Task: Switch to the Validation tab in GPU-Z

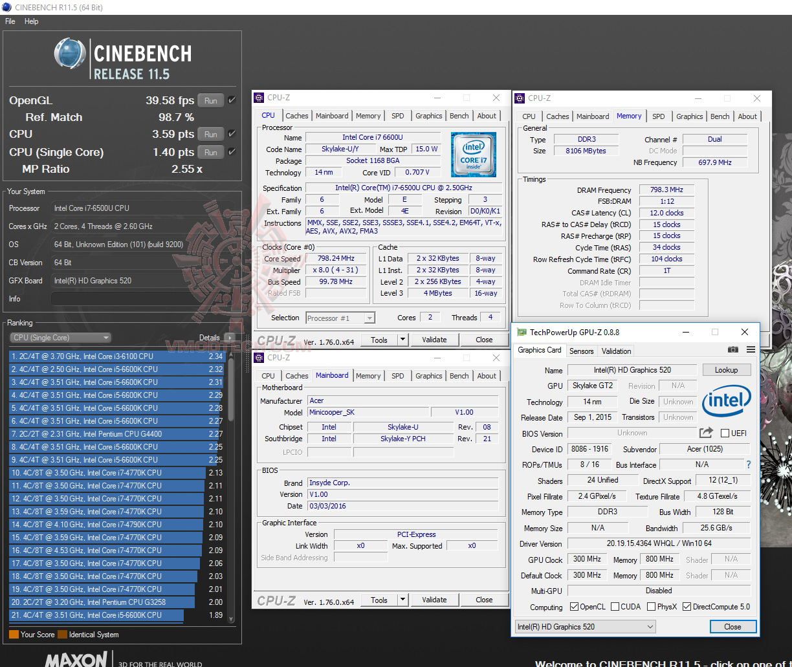Action: click(x=616, y=351)
